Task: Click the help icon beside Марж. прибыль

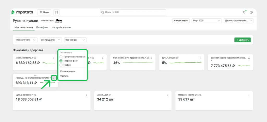Action: pos(35,58)
